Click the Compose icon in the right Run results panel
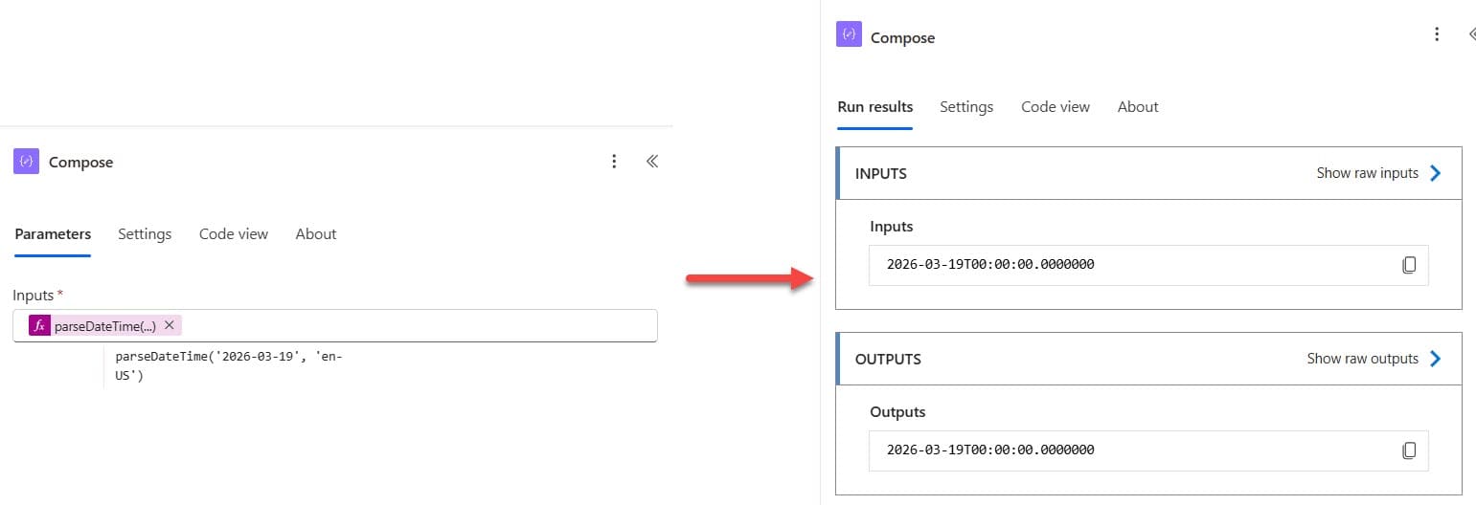The image size is (1476, 505). pos(849,34)
